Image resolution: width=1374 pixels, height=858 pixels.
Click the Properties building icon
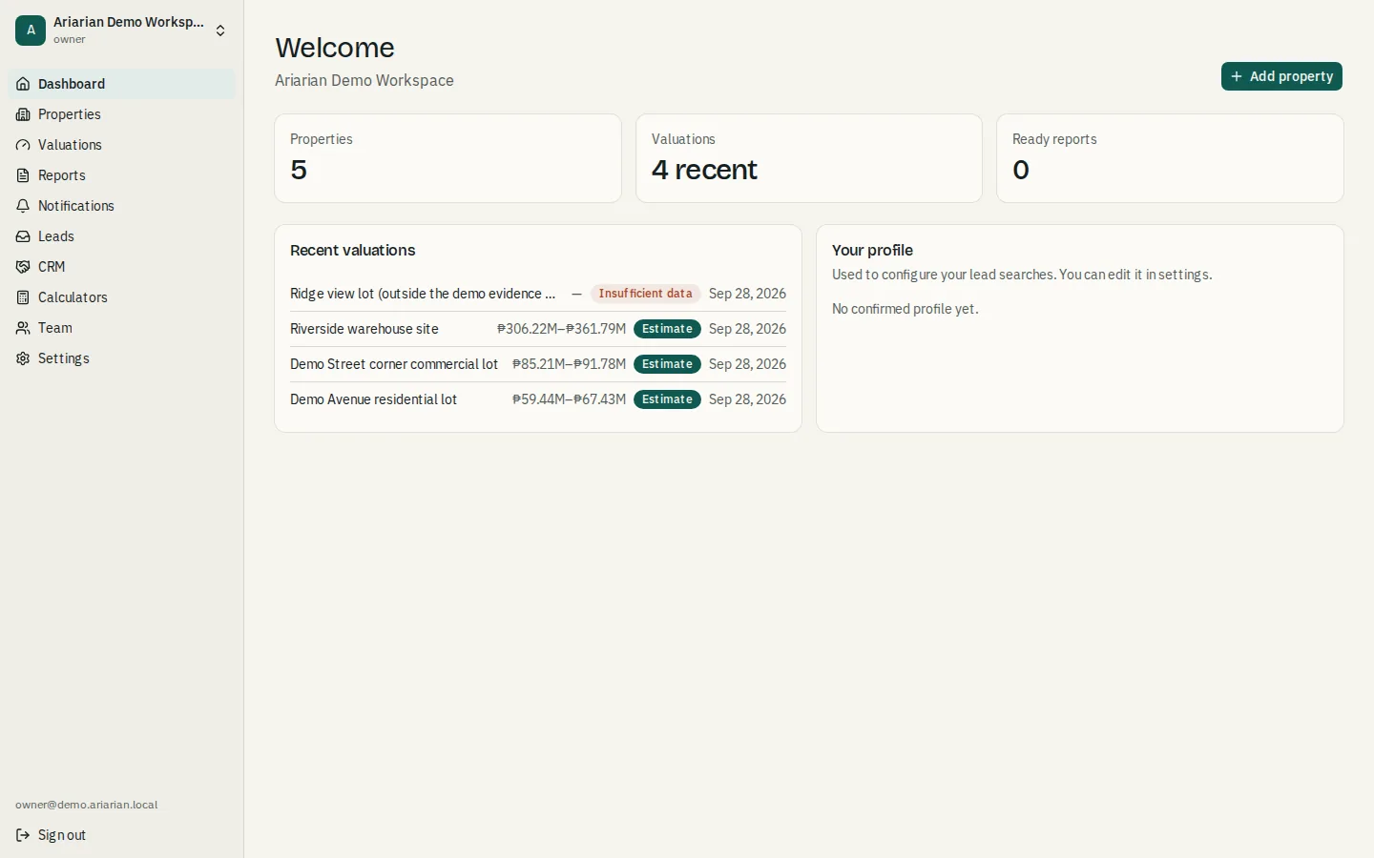coord(23,114)
